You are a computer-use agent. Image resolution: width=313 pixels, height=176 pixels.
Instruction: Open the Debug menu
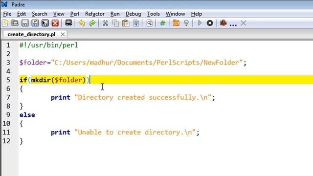pyautogui.click(x=133, y=14)
